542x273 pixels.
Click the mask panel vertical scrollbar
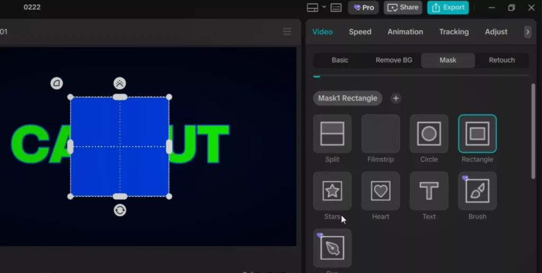point(534,131)
